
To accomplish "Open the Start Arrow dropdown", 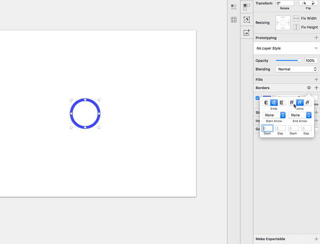I will point(274,115).
